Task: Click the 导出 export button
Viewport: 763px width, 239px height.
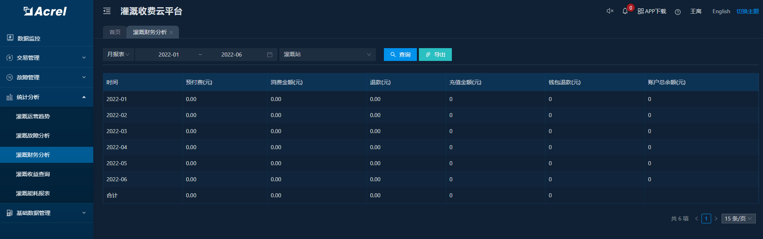Action: tap(435, 55)
